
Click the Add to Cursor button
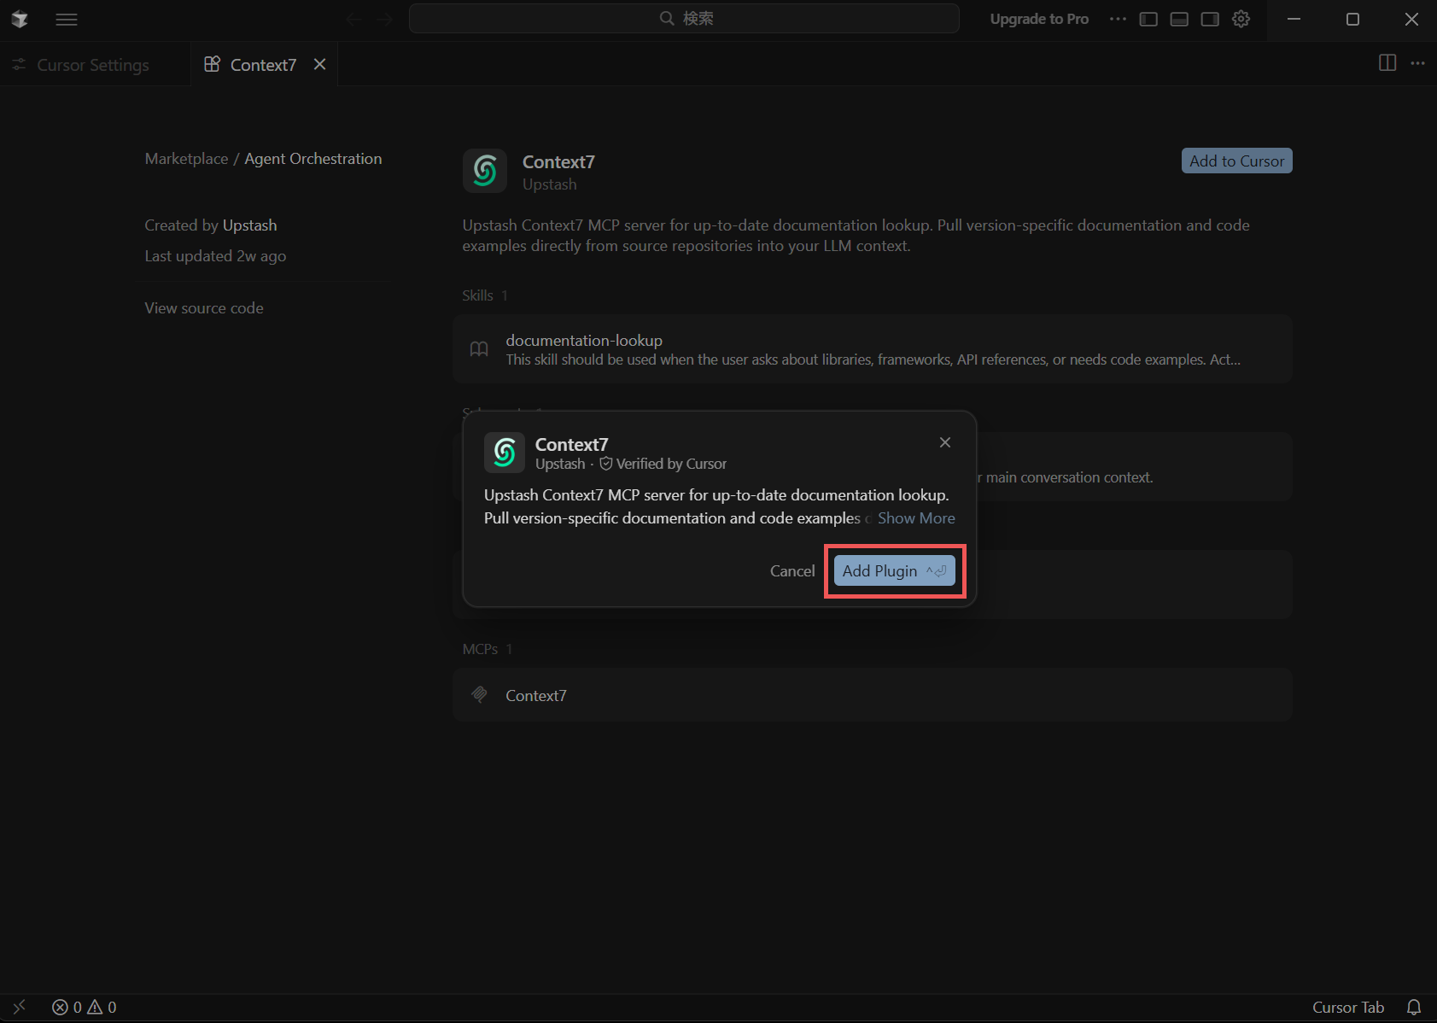tap(1235, 161)
